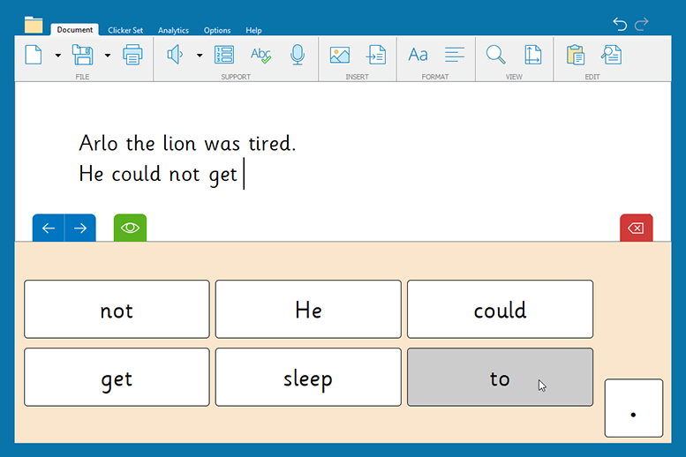The width and height of the screenshot is (686, 457).
Task: Toggle the green eye visibility button
Action: [130, 228]
